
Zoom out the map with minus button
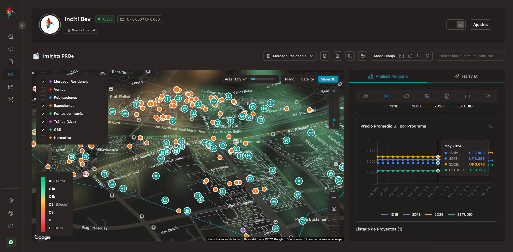click(x=334, y=231)
